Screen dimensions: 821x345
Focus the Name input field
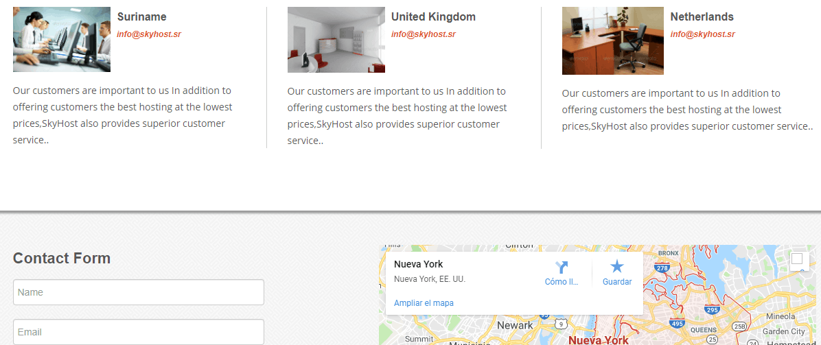click(x=139, y=292)
